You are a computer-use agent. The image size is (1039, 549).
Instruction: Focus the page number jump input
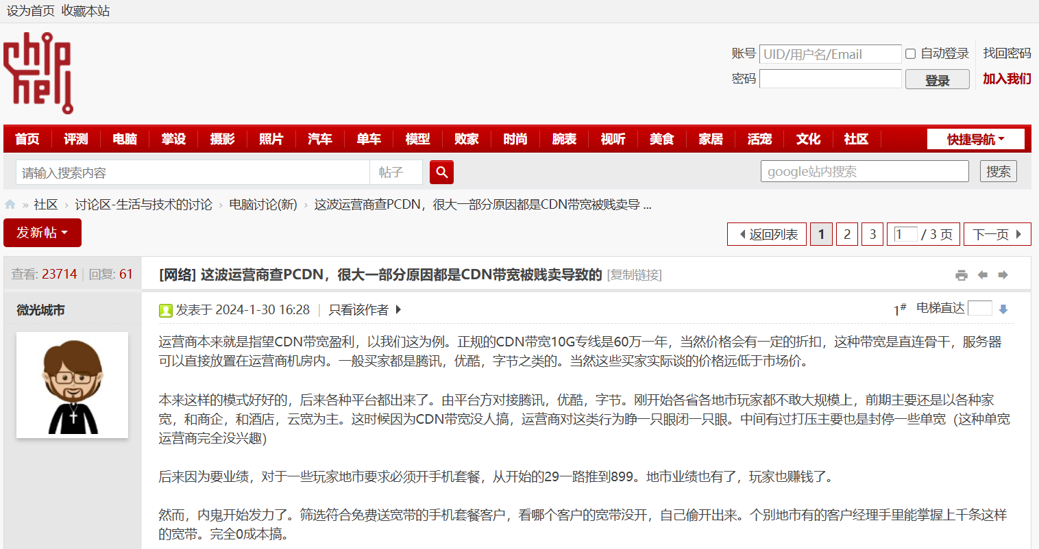click(x=905, y=234)
